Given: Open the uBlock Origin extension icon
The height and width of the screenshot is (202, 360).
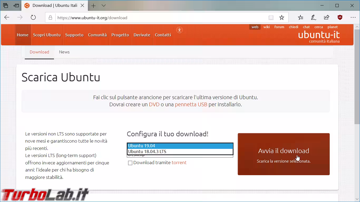Looking at the screenshot, I should [x=340, y=17].
